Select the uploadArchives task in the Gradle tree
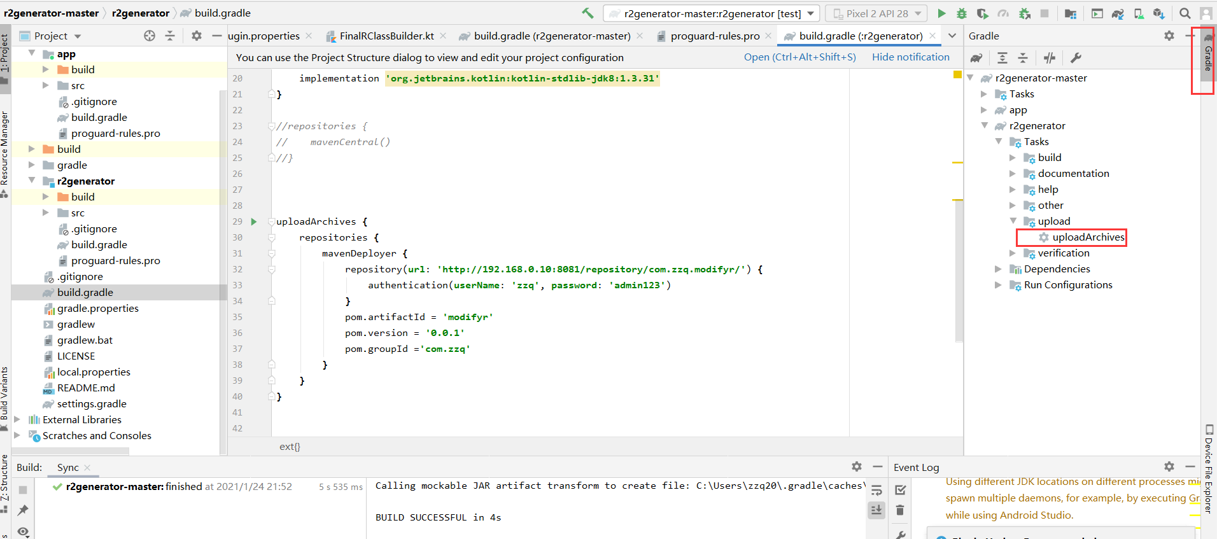 (x=1088, y=237)
